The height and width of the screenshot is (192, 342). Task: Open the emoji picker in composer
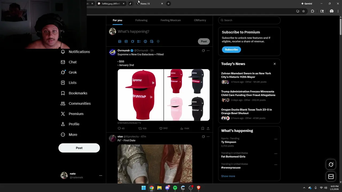click(145, 41)
